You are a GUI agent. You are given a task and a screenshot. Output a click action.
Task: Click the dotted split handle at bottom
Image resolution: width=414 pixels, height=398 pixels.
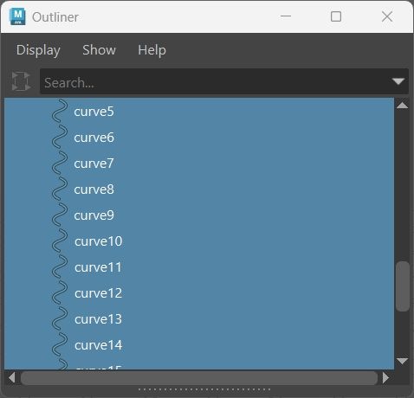click(204, 389)
